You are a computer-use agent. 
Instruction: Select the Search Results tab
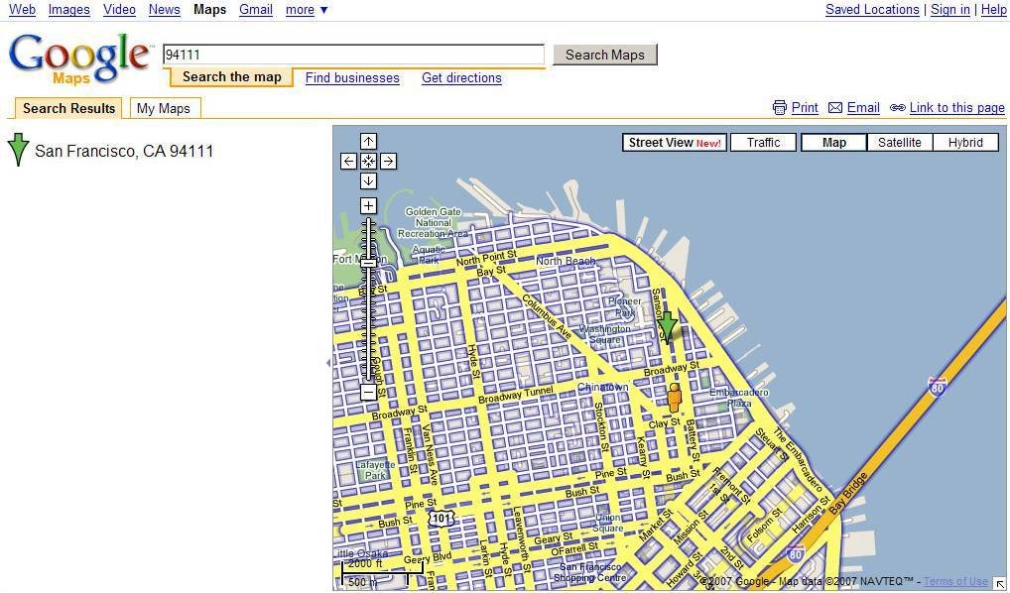68,108
